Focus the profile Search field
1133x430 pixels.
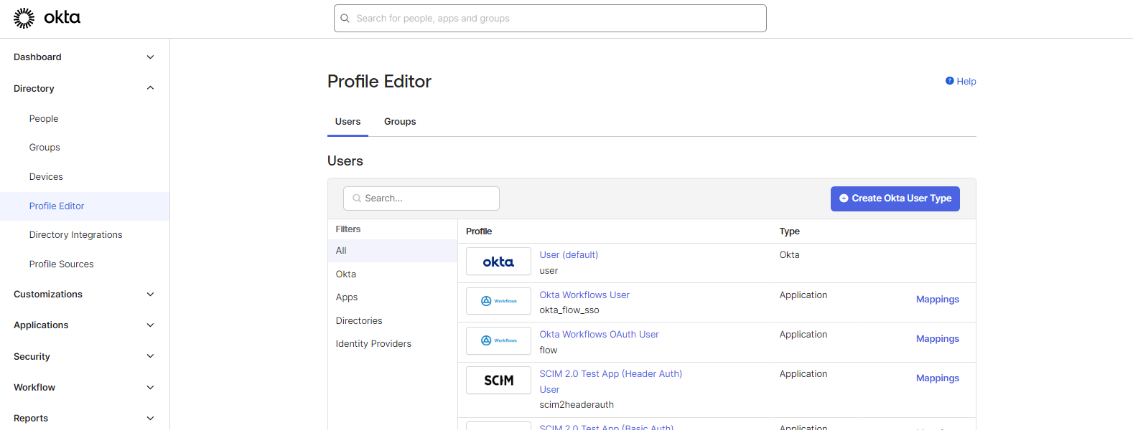(421, 199)
